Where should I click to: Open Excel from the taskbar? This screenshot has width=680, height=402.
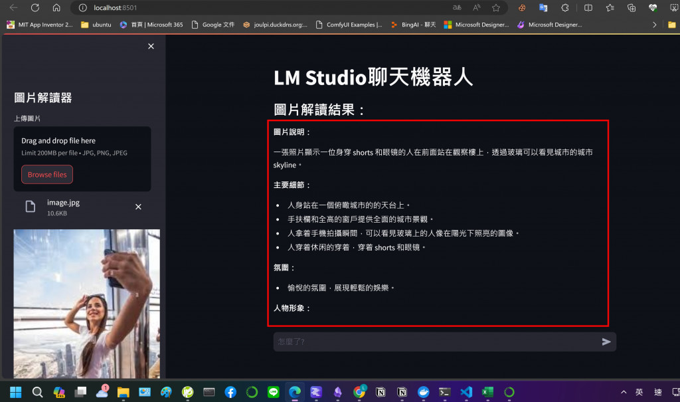point(487,392)
